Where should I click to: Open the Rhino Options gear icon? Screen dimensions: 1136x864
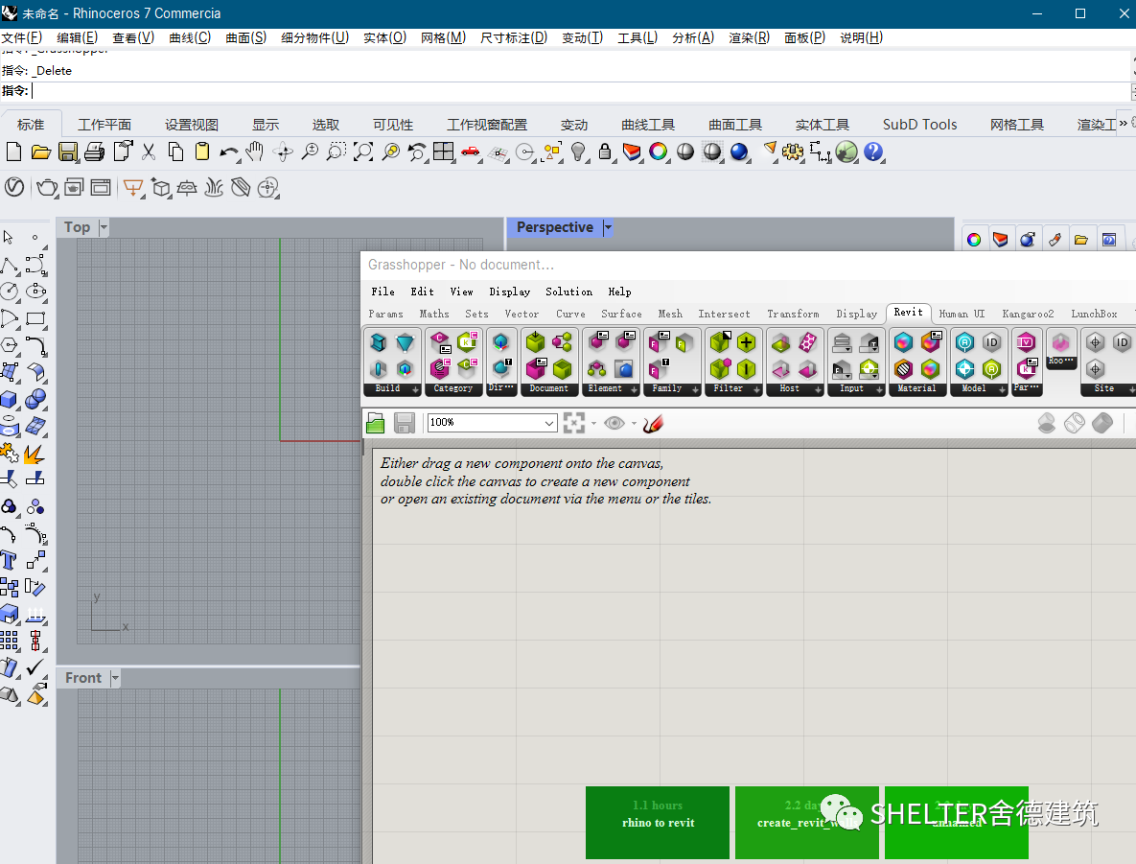793,152
